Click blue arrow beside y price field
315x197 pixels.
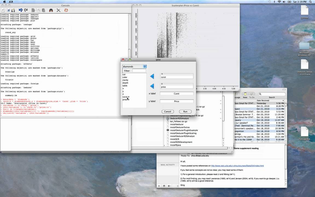[x=152, y=86]
